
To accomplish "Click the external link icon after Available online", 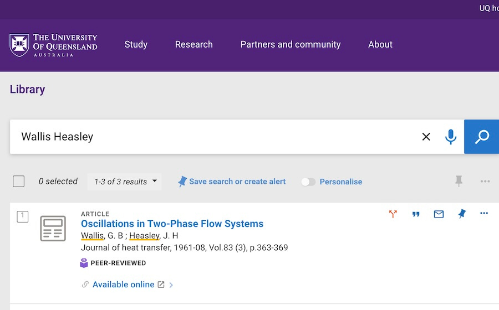I will pos(161,285).
